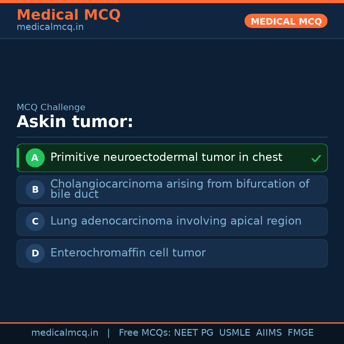Pick 'Lung adenocarcinoma involving apical region'
The height and width of the screenshot is (344, 344).
coord(176,221)
